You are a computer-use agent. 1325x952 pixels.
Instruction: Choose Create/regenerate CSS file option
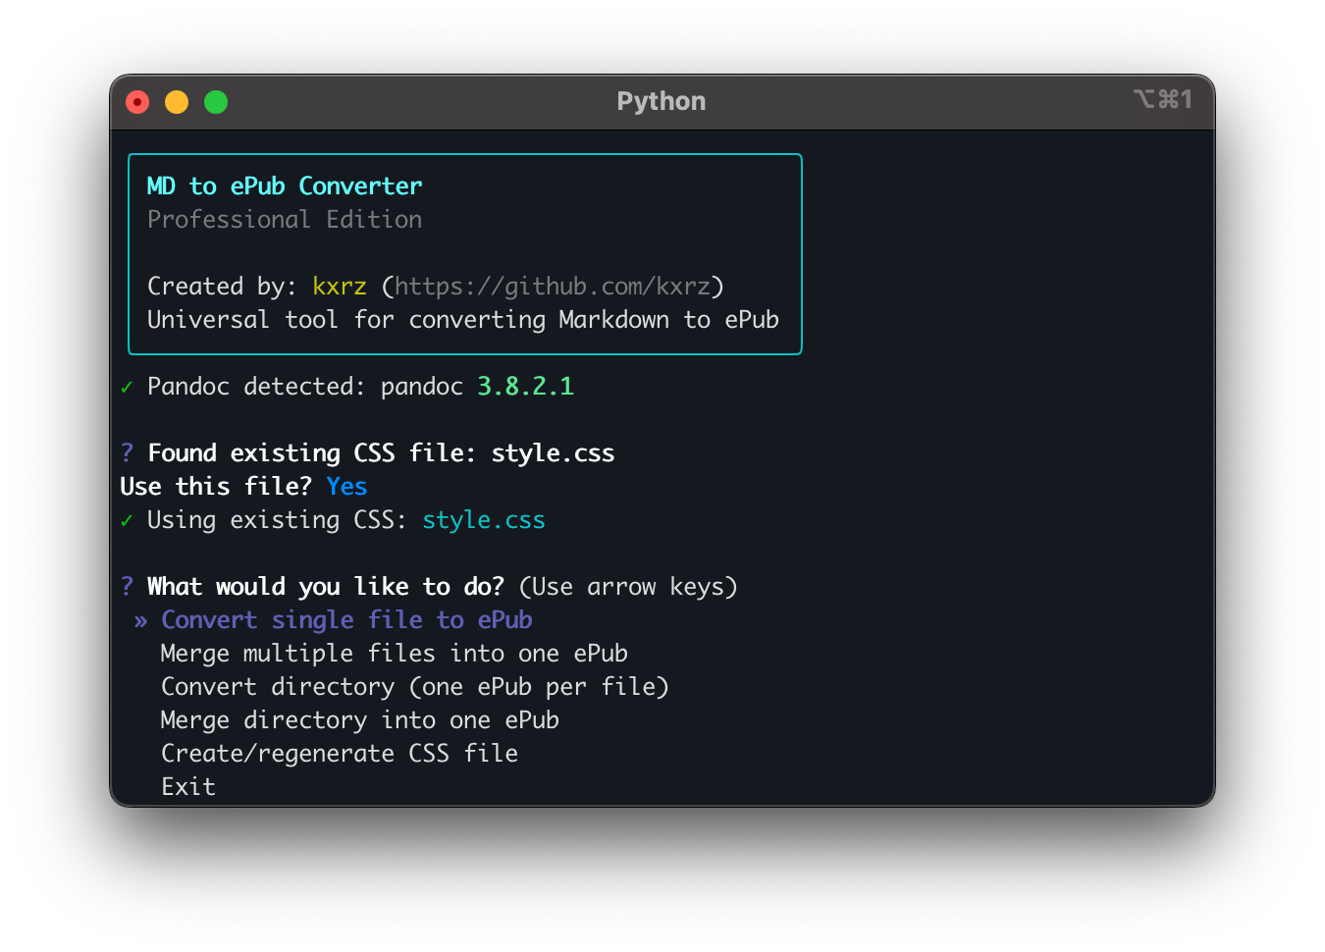[339, 754]
